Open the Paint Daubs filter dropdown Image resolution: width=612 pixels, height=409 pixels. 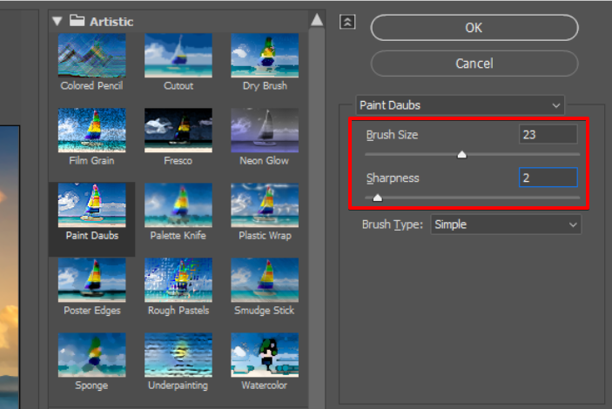tap(461, 105)
